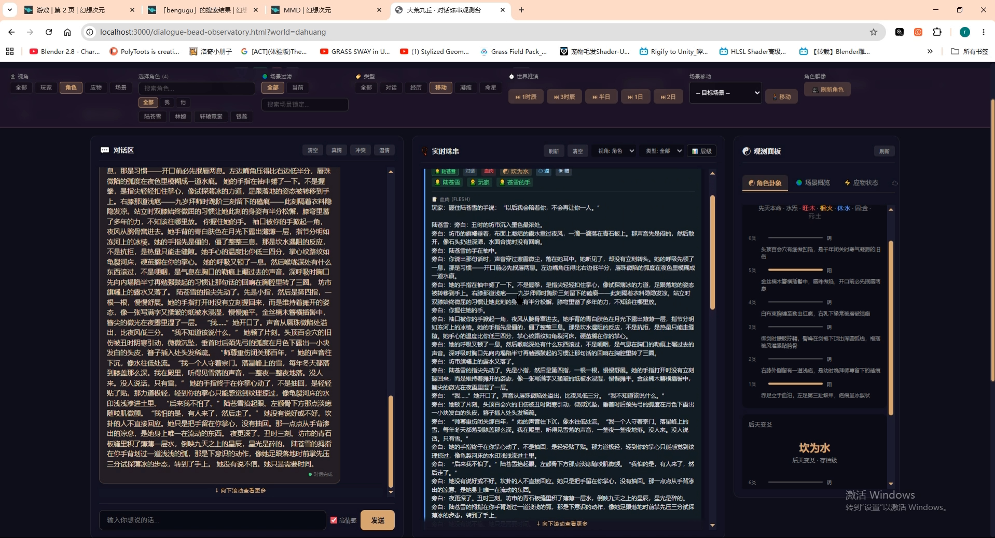Clear dialogue area with 清空

point(313,150)
